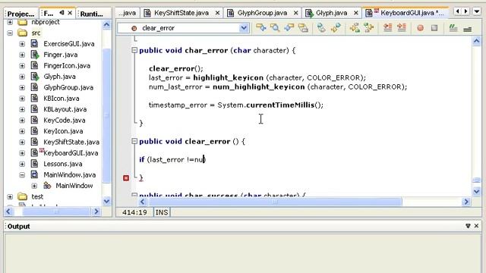Collapse the char_success method fold
Viewport: 486px width, 273px height.
(134, 195)
